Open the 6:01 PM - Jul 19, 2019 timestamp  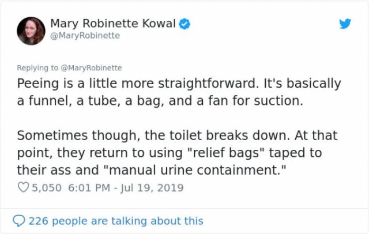126,188
